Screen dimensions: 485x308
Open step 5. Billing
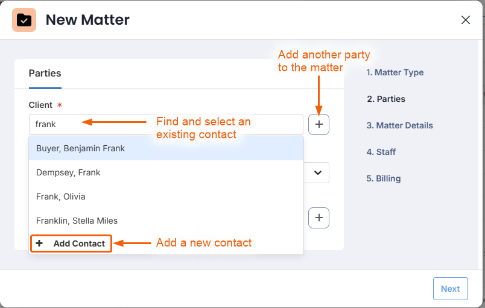point(384,178)
